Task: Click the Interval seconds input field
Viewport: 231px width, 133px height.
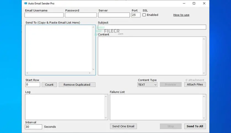Action: (x=33, y=127)
